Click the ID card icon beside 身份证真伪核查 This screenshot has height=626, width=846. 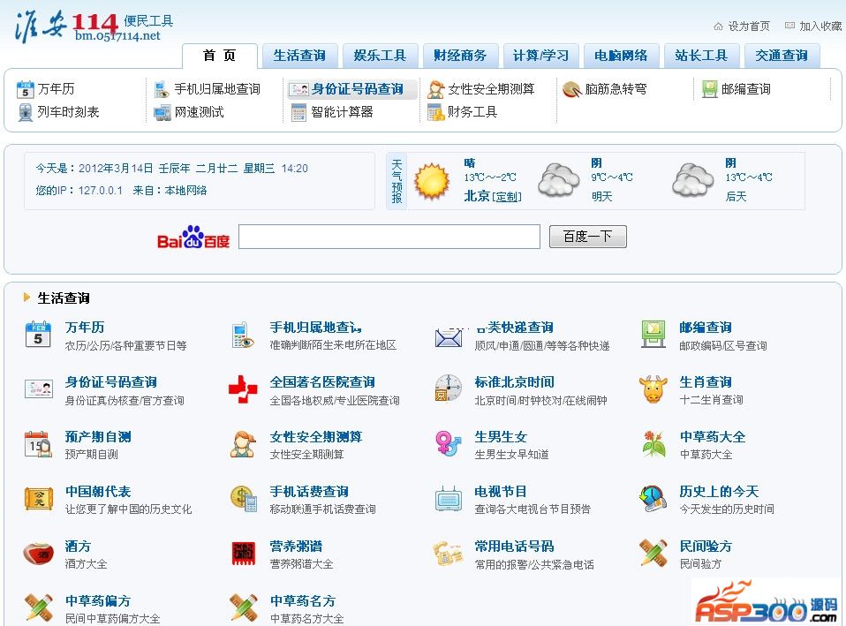tap(39, 389)
